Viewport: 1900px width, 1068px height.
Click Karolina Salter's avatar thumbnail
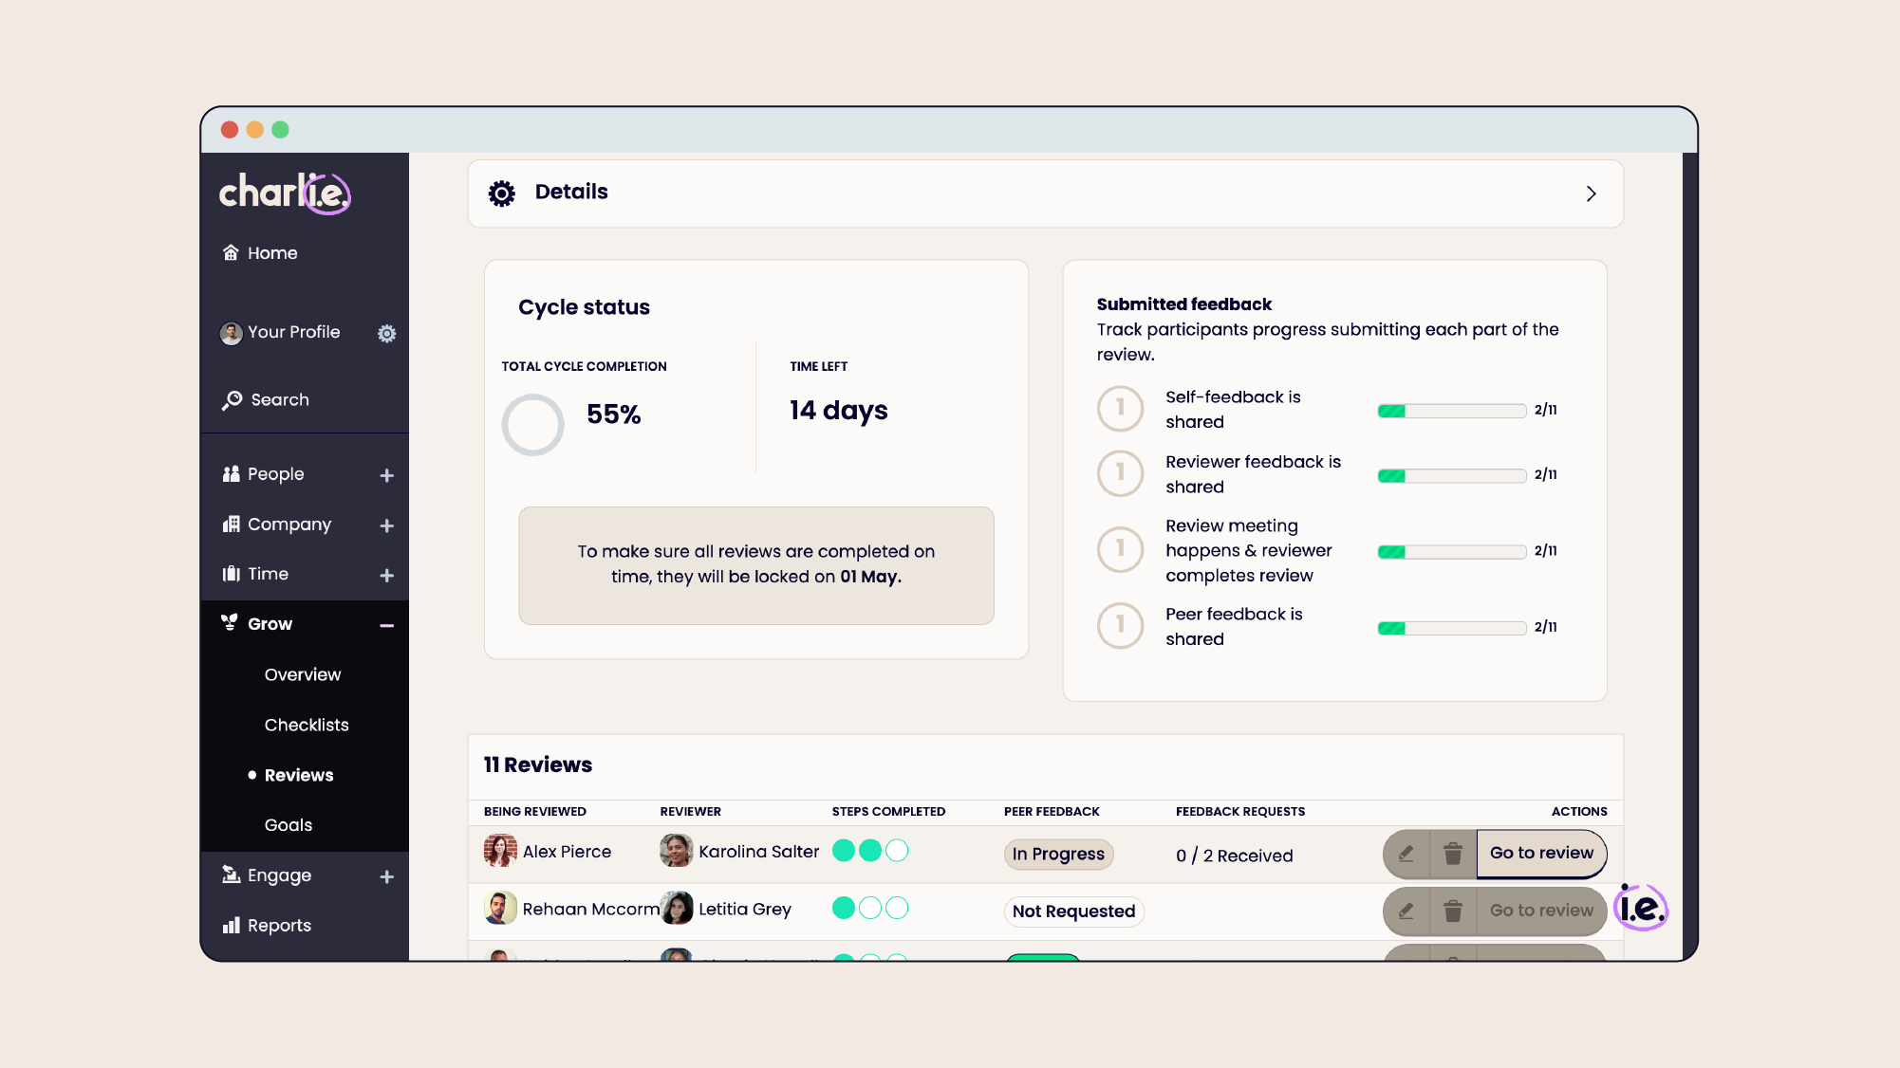tap(676, 851)
